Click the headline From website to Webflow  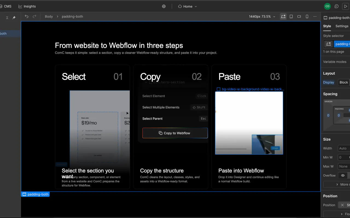[119, 45]
